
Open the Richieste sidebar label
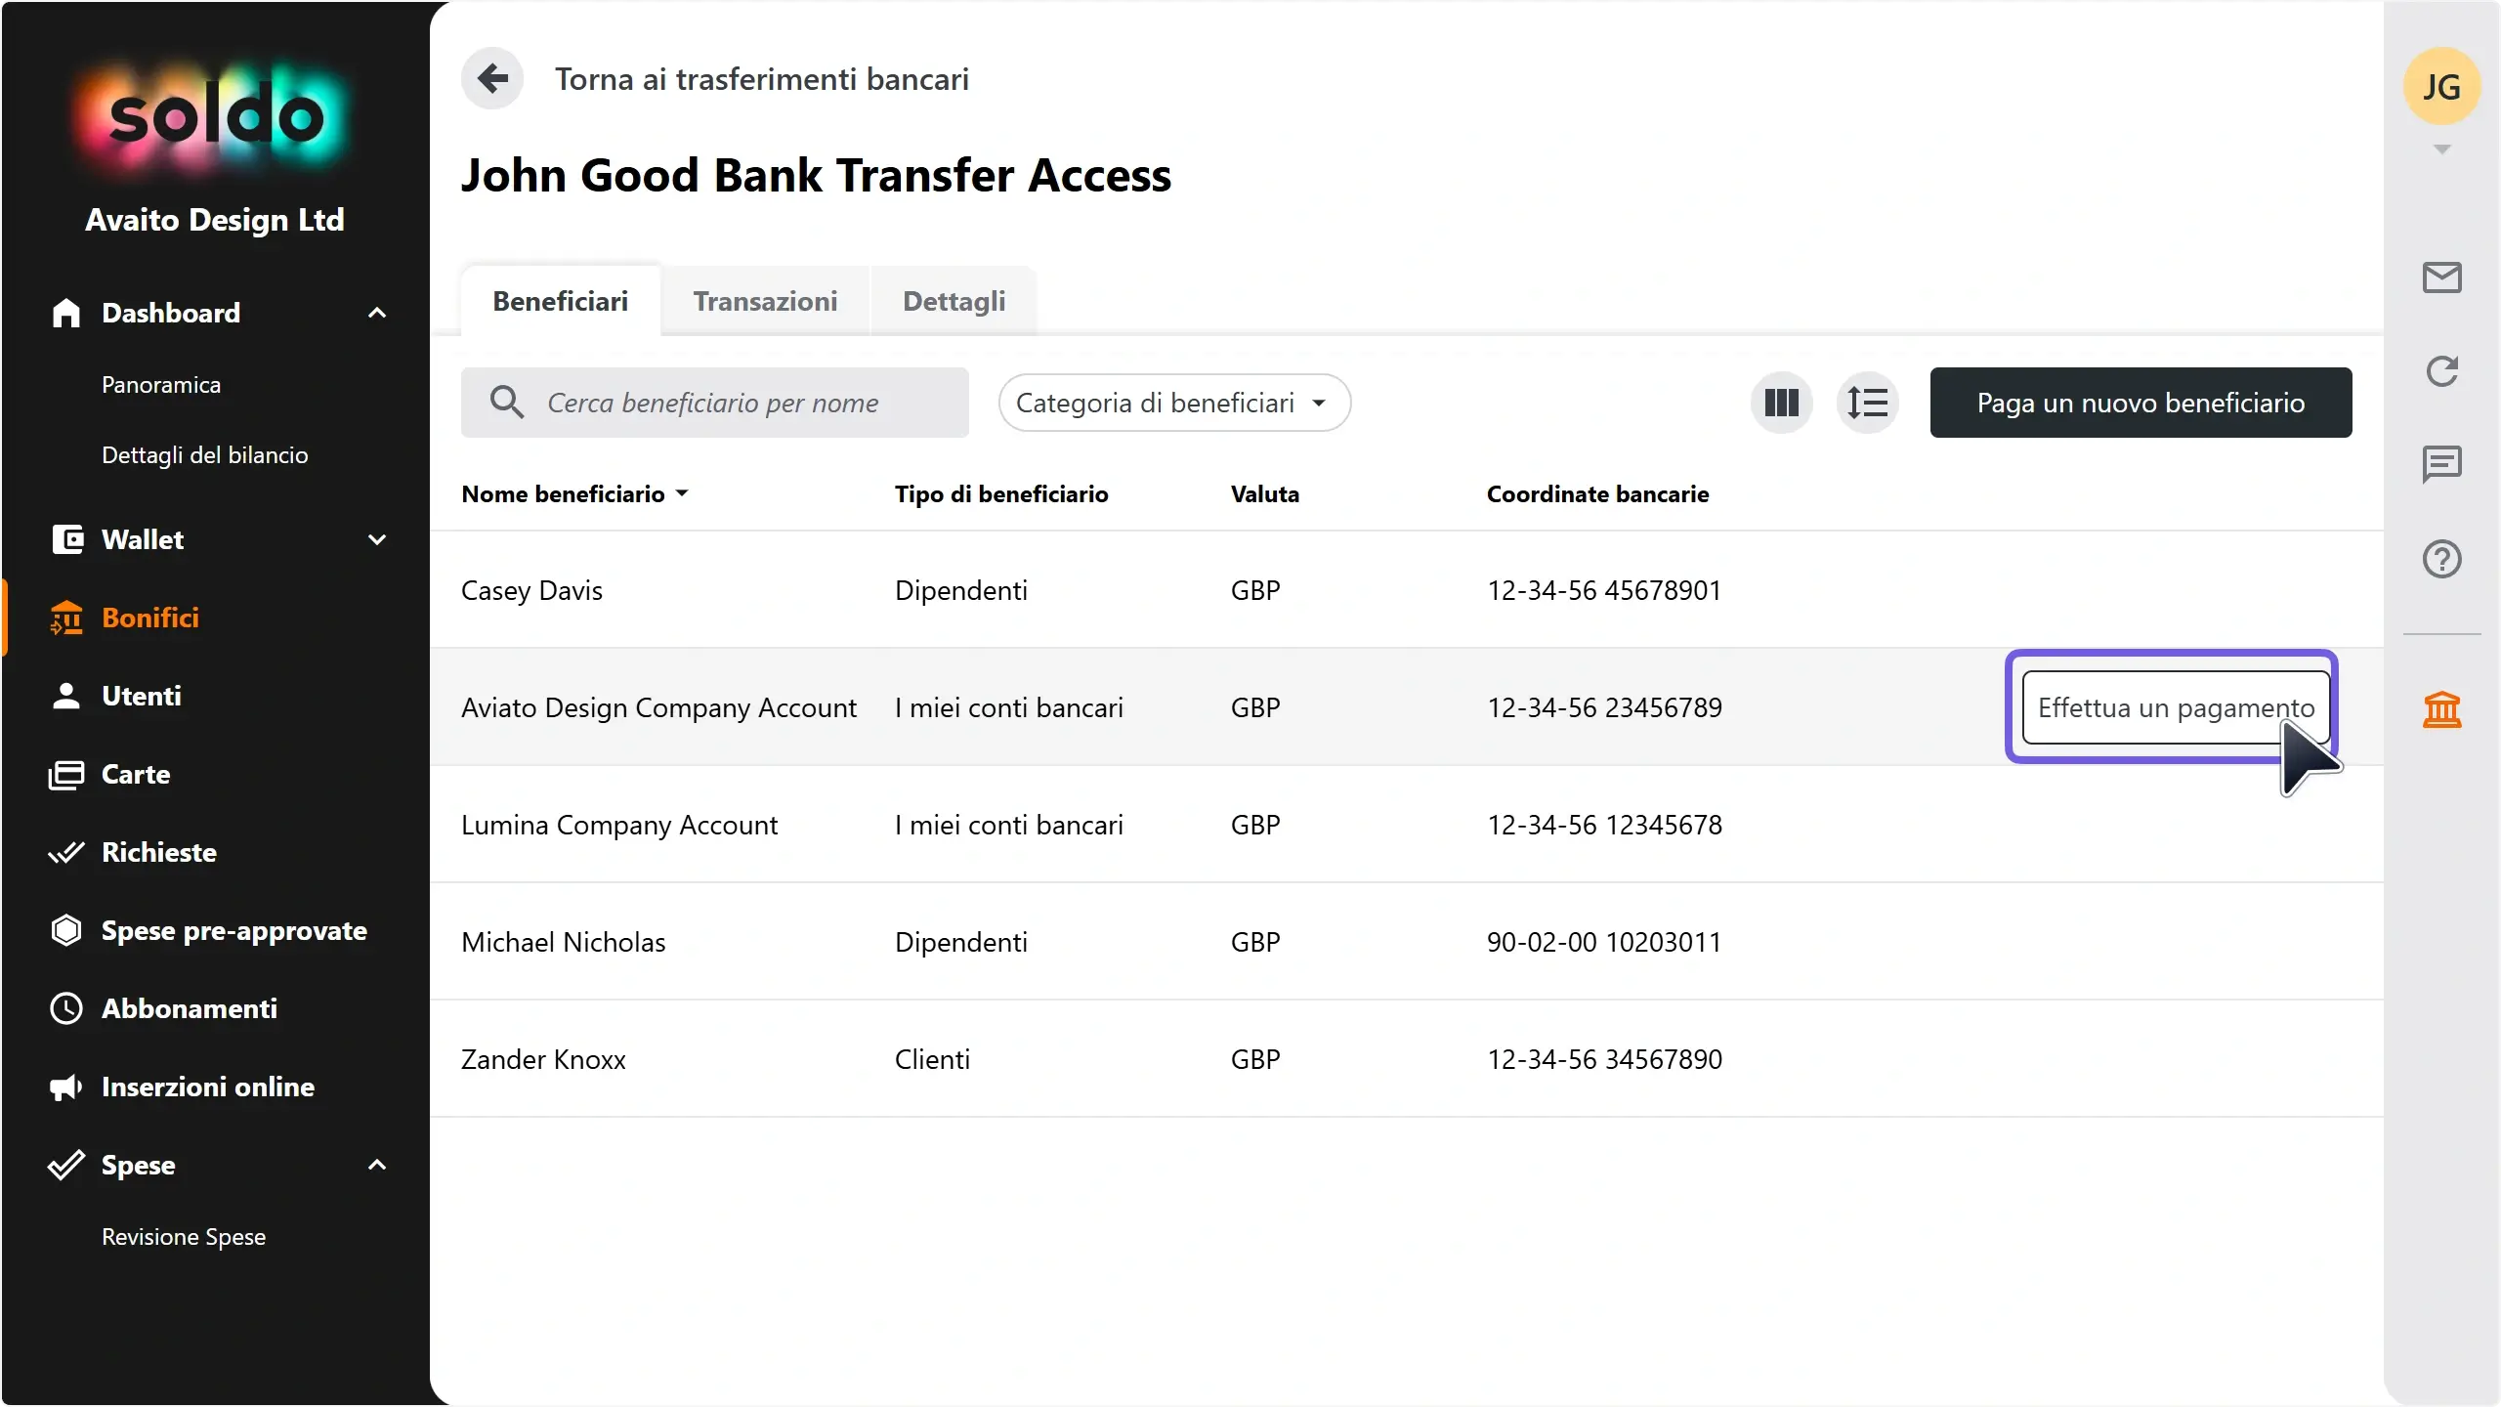(x=159, y=852)
